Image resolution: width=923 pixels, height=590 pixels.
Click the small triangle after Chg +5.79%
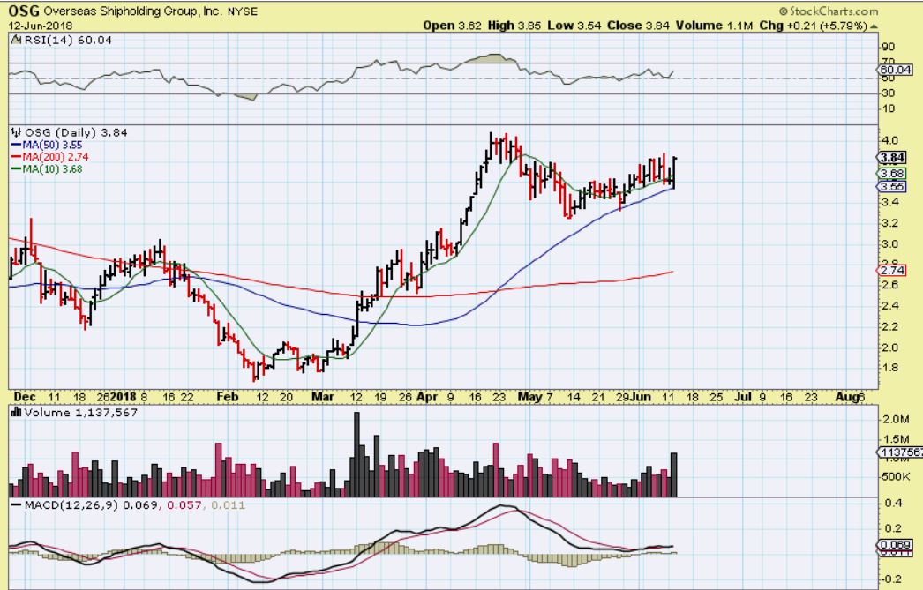click(x=874, y=26)
